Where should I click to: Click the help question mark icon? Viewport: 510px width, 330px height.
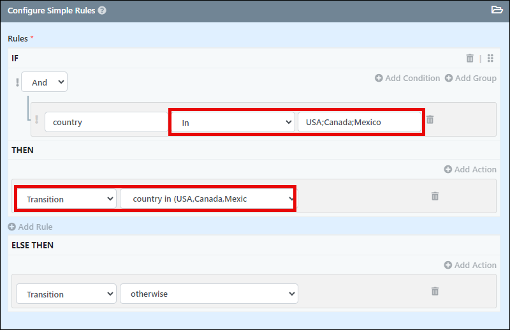(x=102, y=10)
